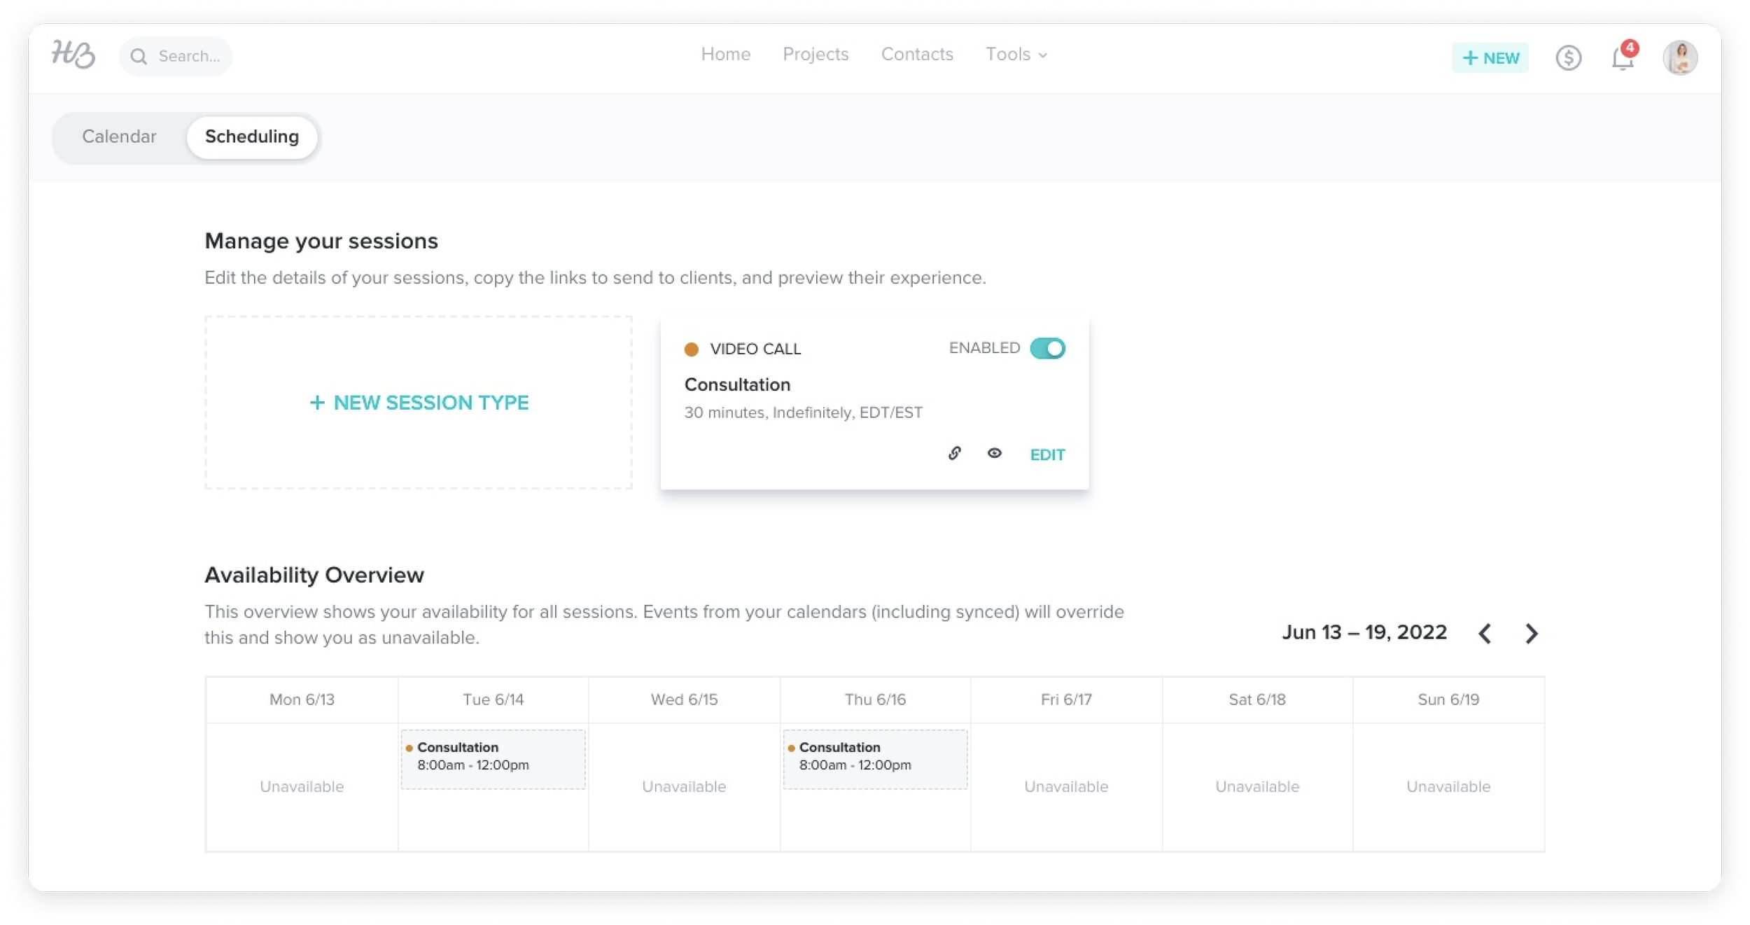
Task: Expand the Tools dropdown menu
Action: pyautogui.click(x=1015, y=55)
